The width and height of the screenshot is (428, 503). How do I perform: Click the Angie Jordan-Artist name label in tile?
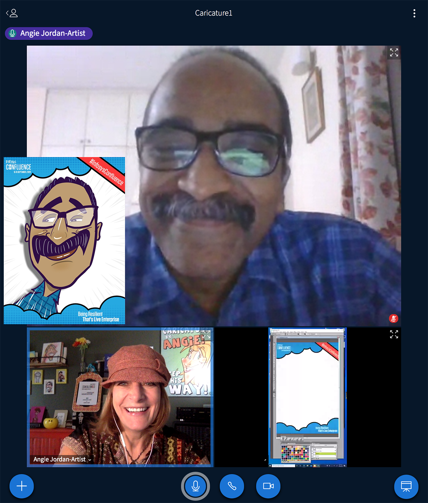pos(59,460)
